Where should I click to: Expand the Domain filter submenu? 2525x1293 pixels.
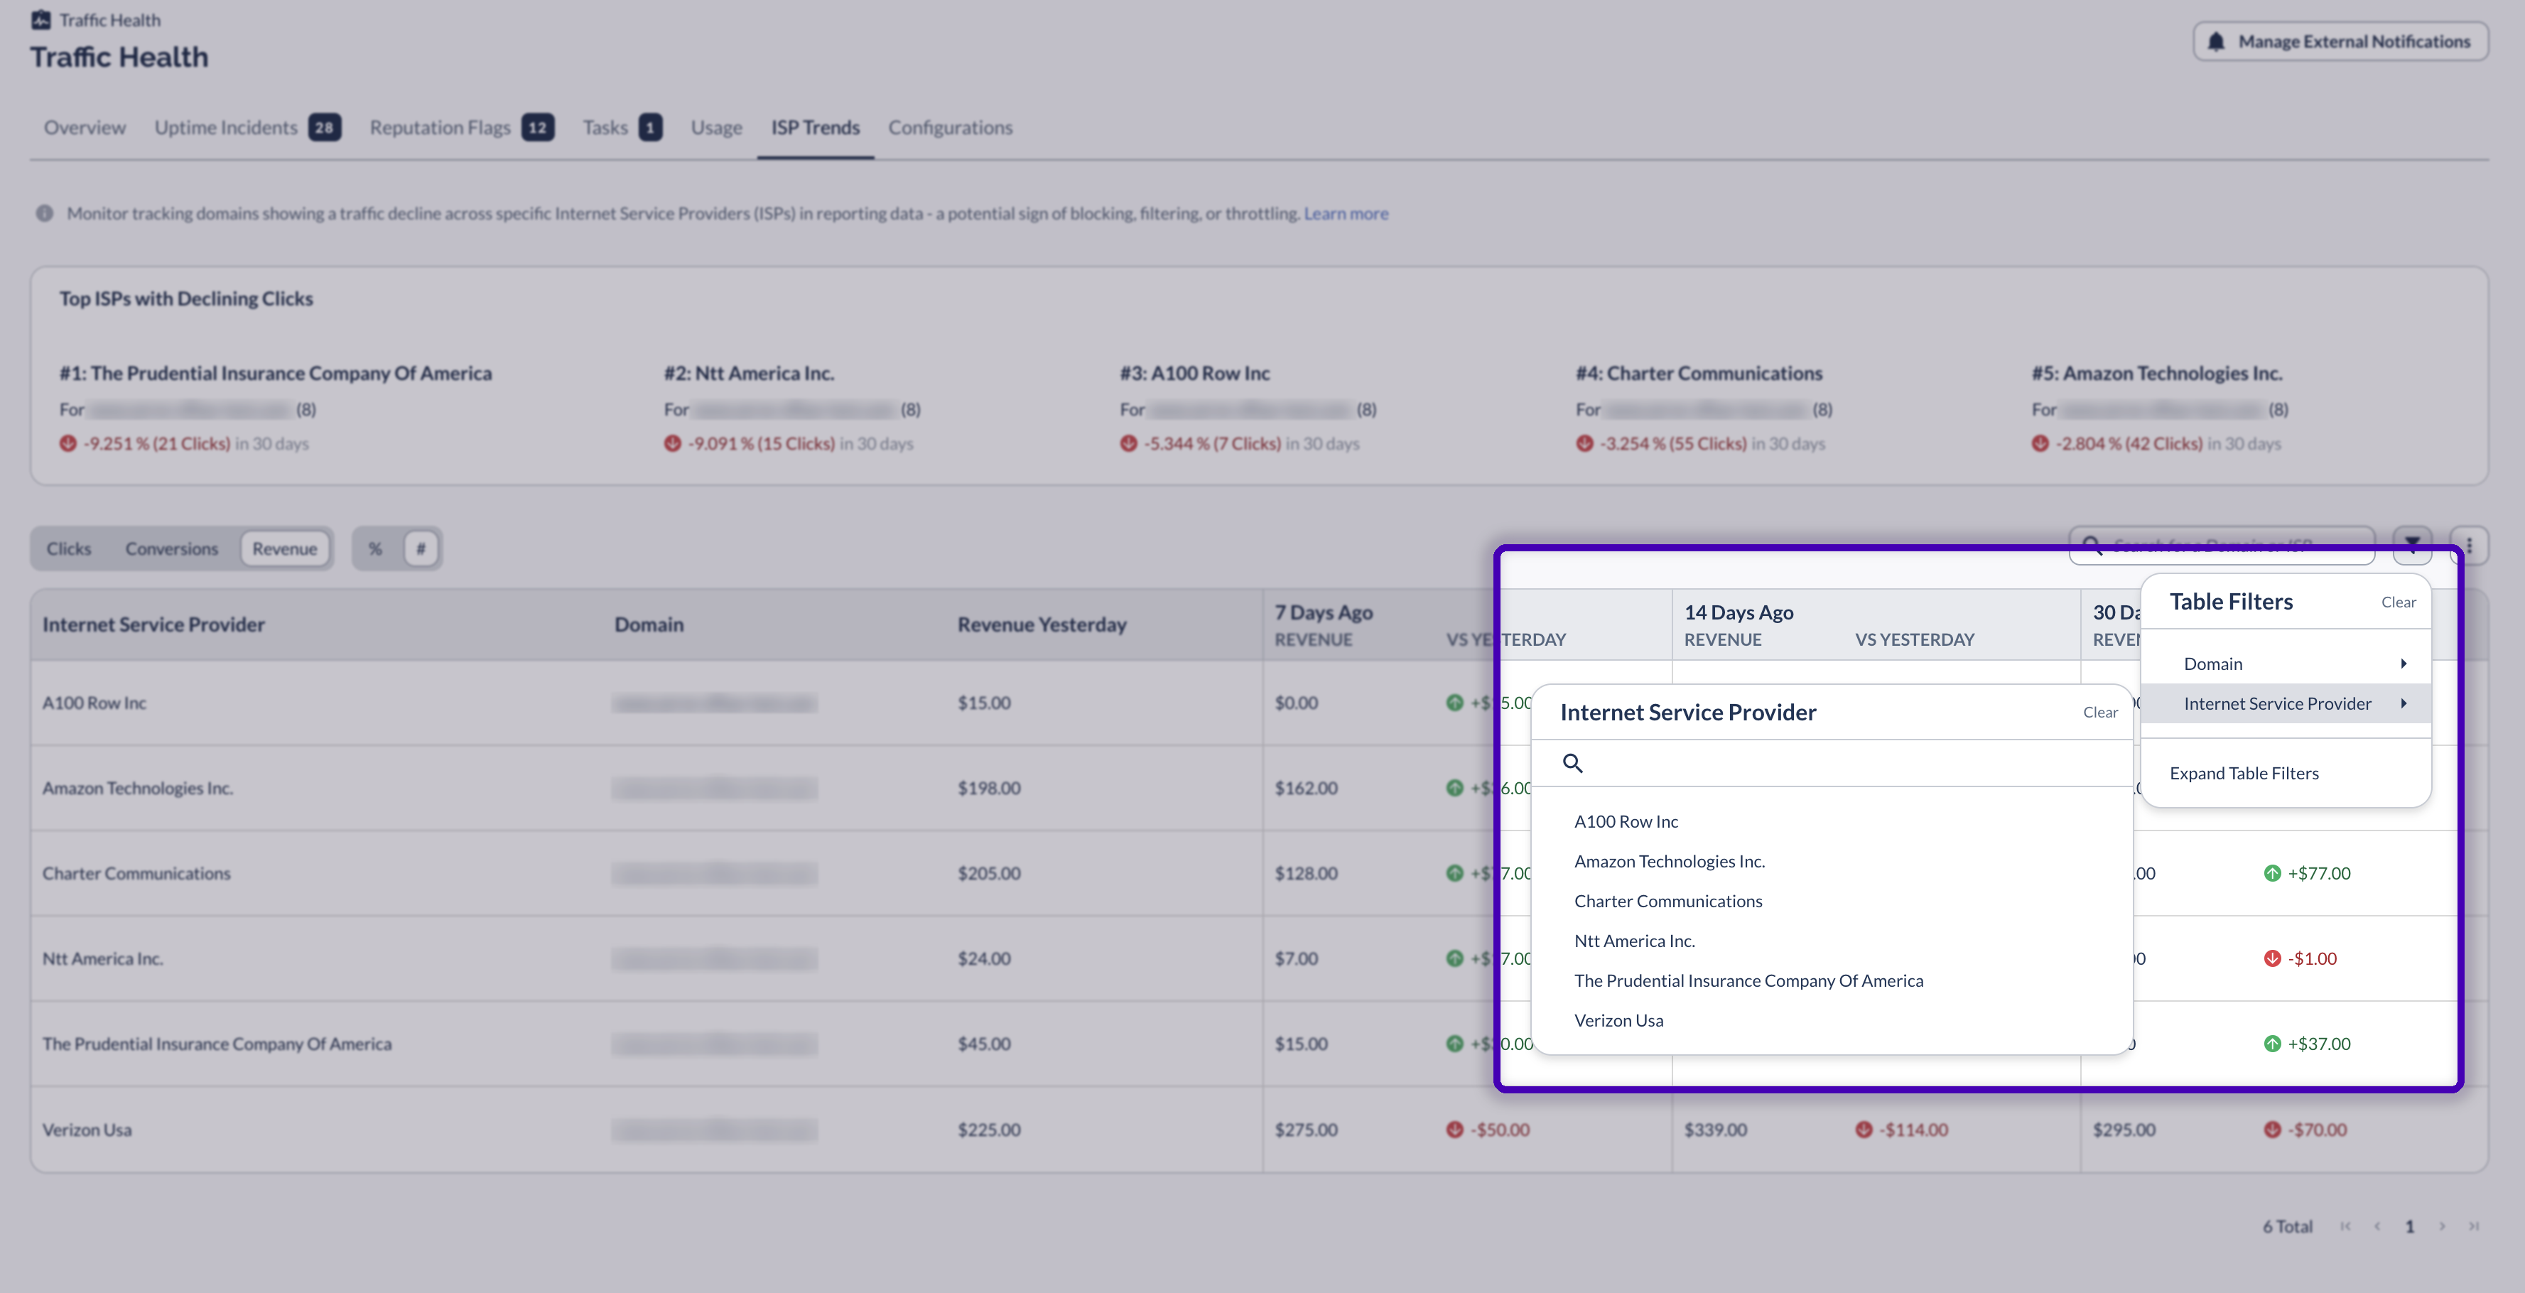2285,664
